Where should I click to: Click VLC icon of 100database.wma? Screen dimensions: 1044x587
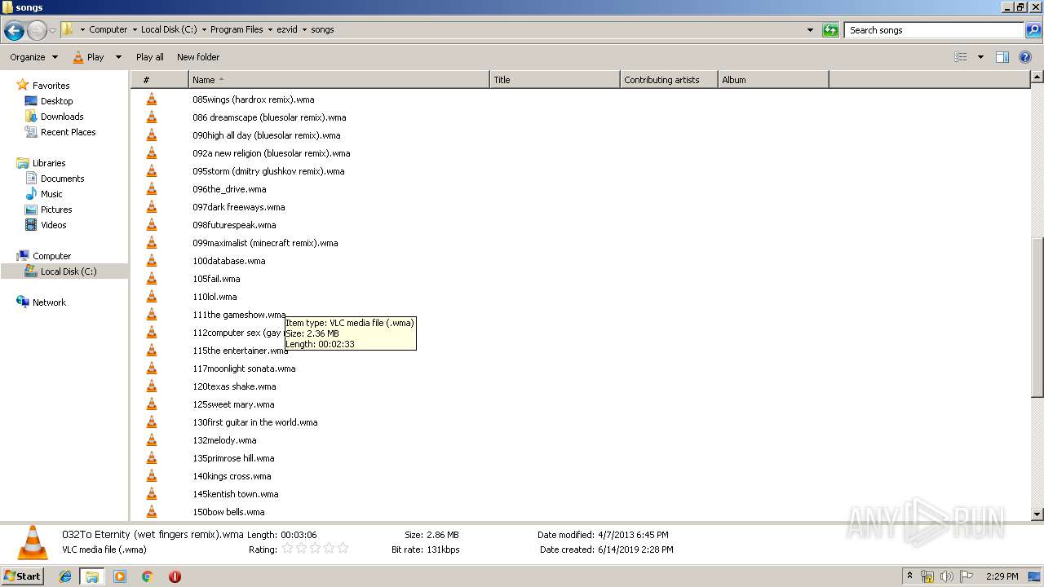(x=151, y=261)
